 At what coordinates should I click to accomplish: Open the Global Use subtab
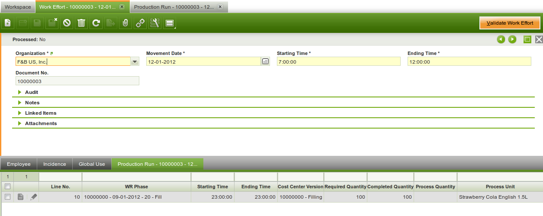pos(92,164)
